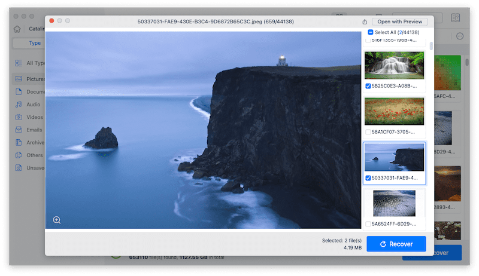The image size is (479, 276).
Task: Switch to the Type tab
Action: tap(35, 43)
